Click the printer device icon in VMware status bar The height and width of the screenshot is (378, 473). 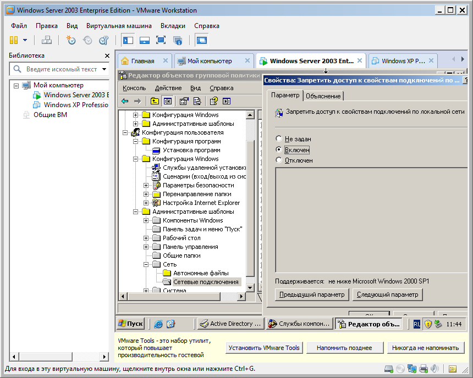(x=424, y=369)
